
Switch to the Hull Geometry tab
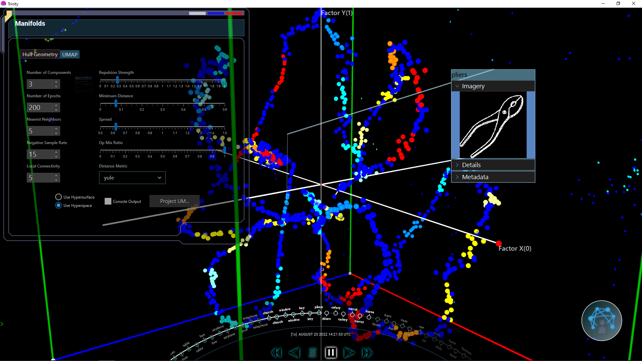[x=40, y=54]
